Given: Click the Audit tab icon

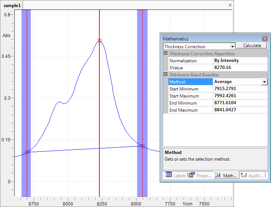Looking at the screenshot, I should tap(244, 175).
